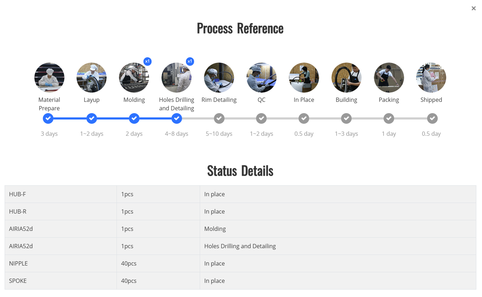Screen dimensions: 482x297
Task: Click the SPOKE row in Status Details
Action: click(x=240, y=281)
